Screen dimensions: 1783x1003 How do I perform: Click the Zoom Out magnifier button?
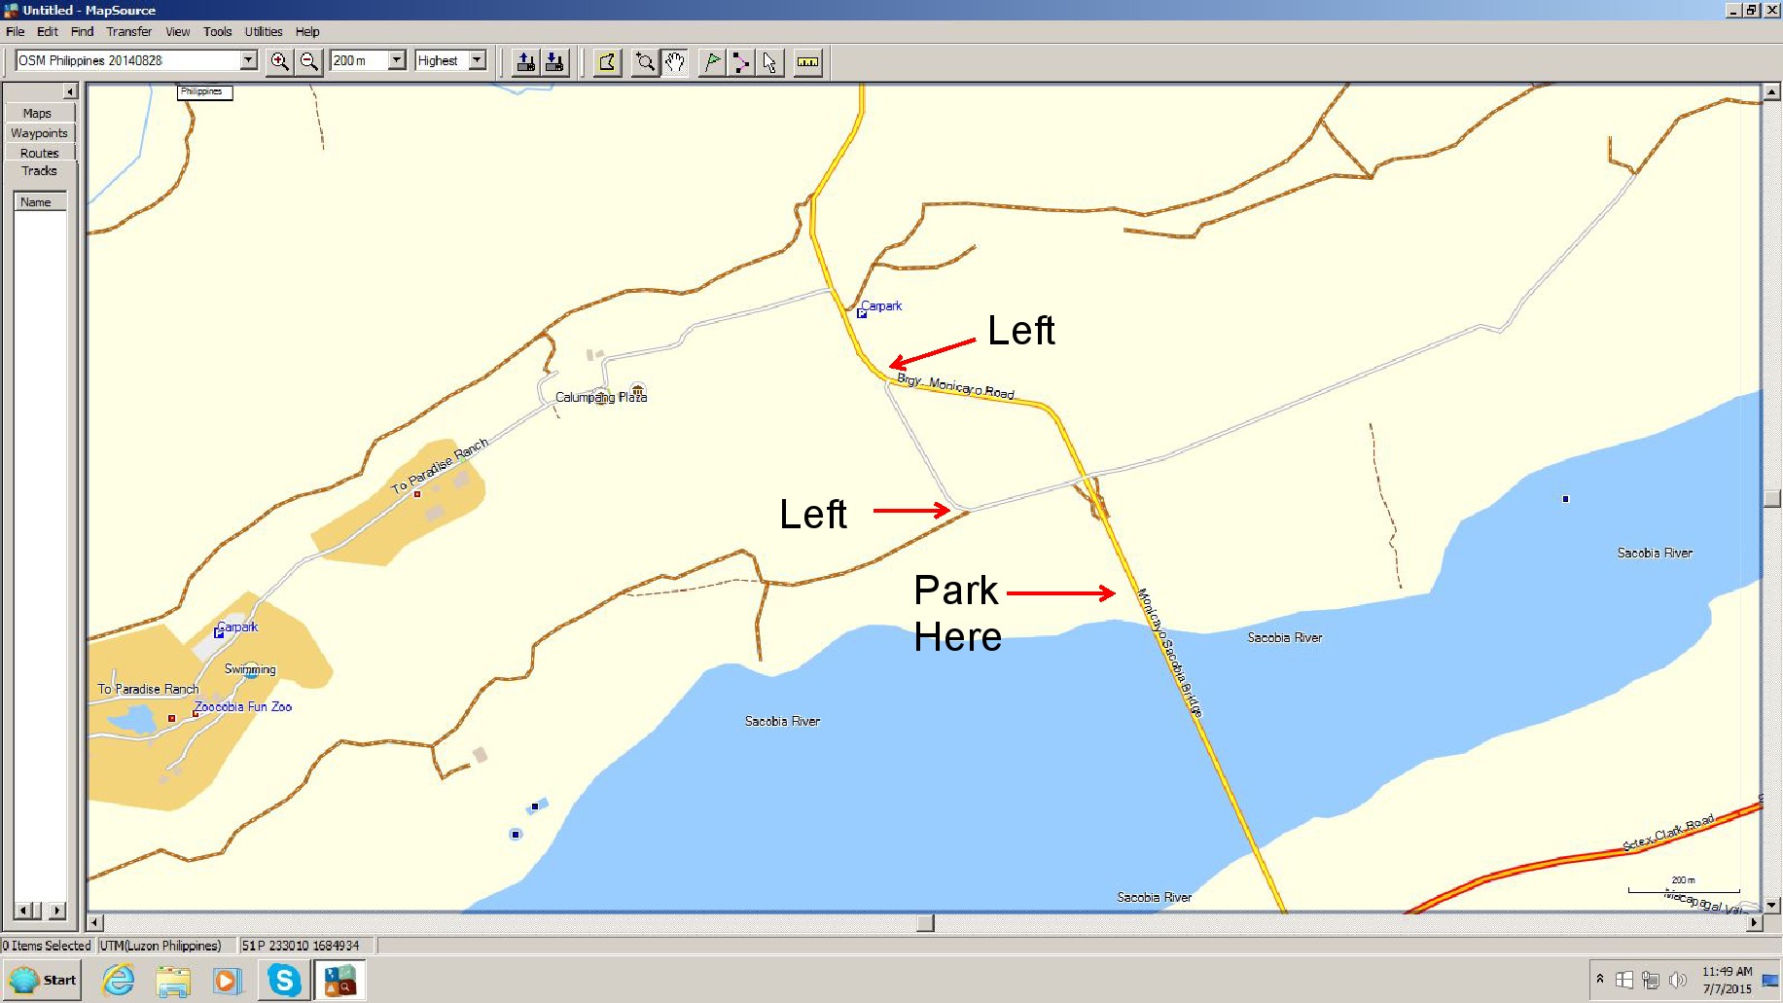tap(308, 61)
